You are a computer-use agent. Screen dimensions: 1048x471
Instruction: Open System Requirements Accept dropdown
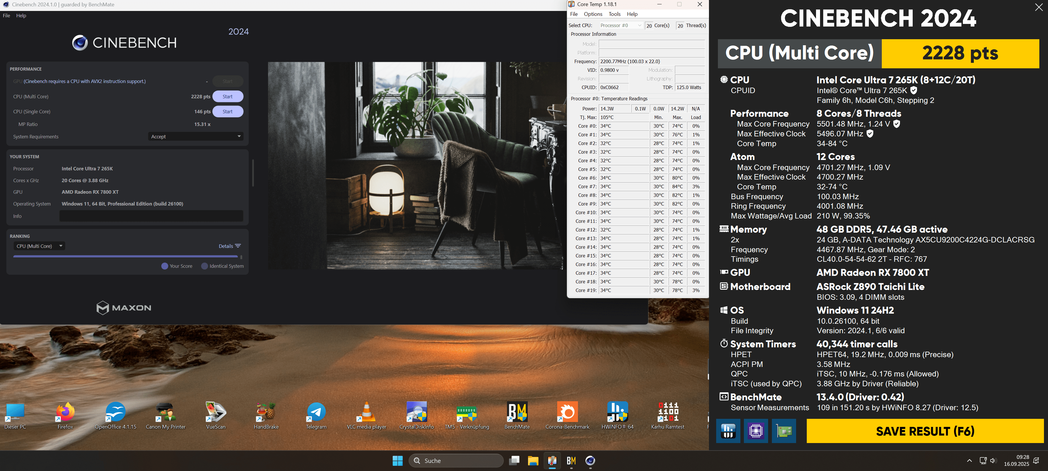pyautogui.click(x=196, y=137)
